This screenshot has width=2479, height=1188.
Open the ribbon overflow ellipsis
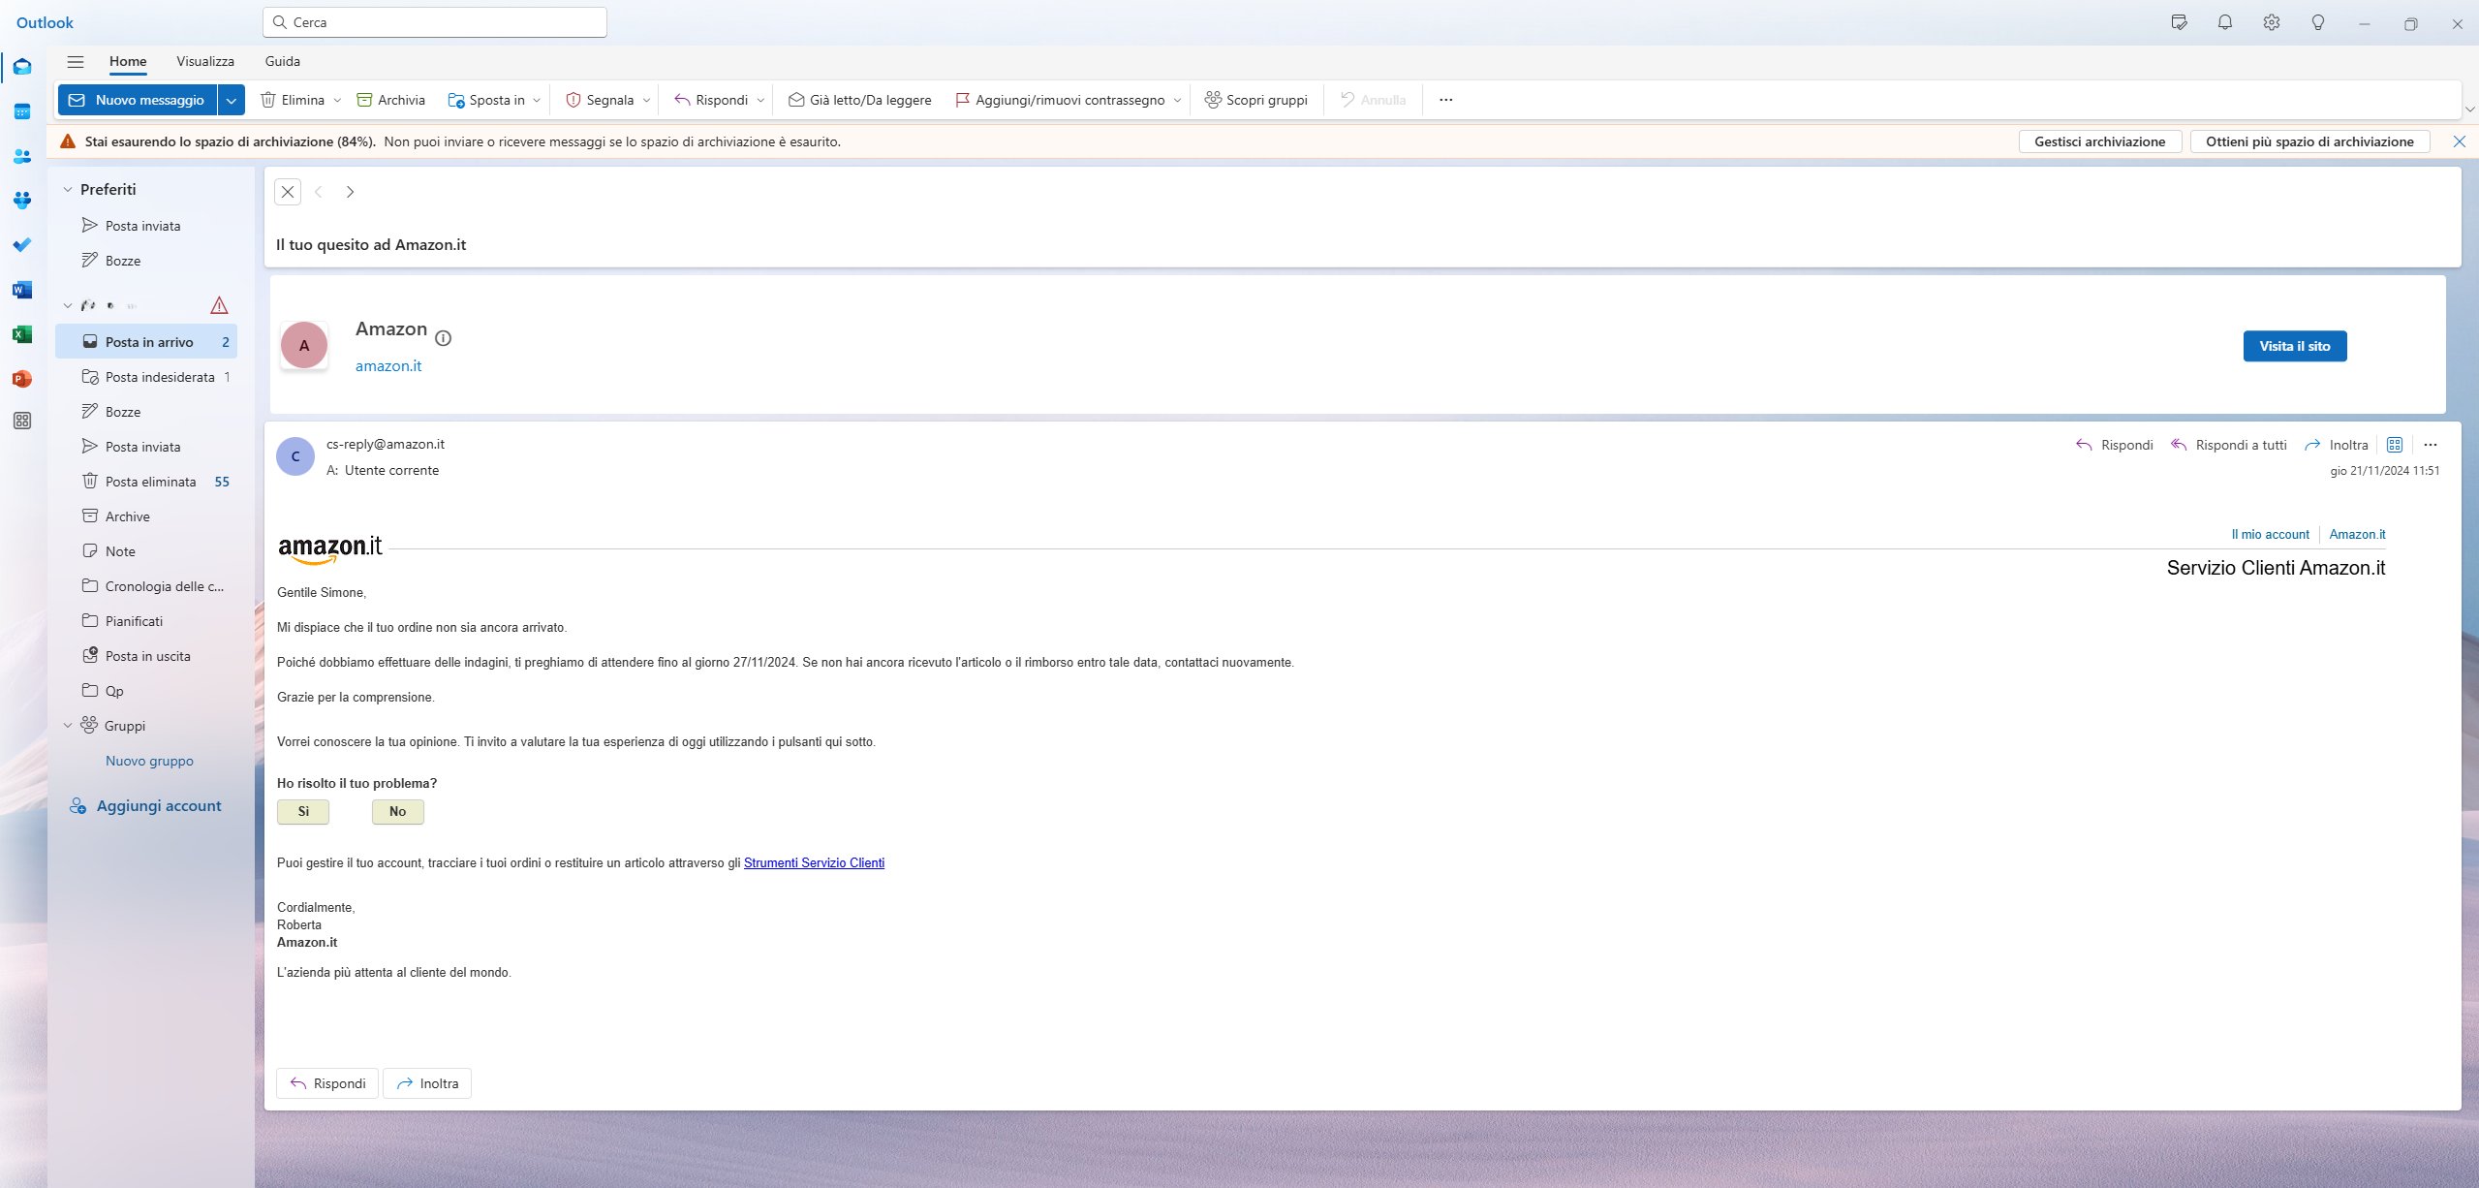[1446, 100]
